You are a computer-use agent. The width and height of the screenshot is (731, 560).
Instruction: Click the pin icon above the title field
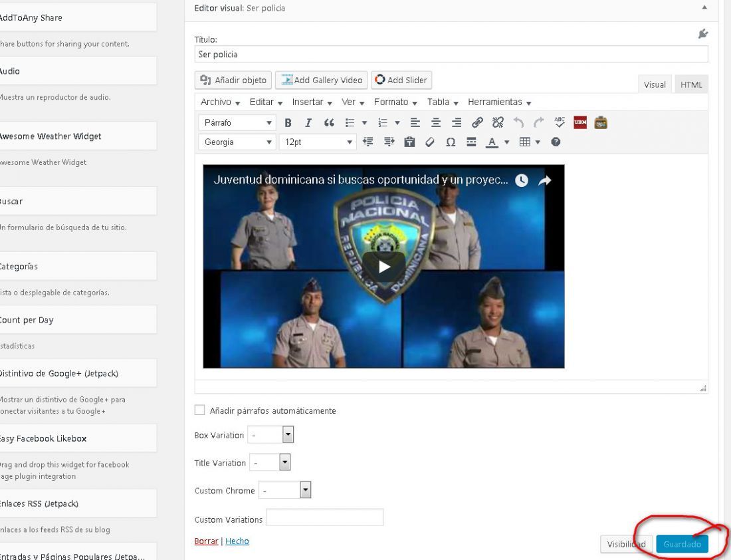(x=703, y=34)
